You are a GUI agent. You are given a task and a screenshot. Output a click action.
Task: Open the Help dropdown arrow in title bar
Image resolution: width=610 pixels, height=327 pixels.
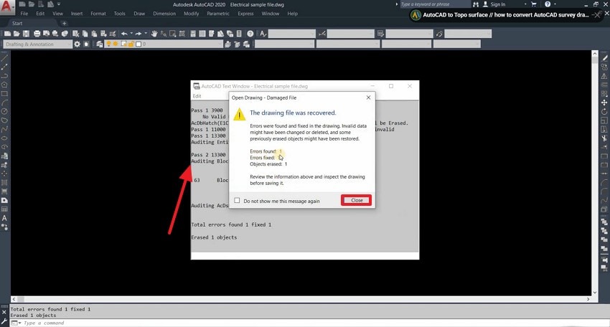pyautogui.click(x=555, y=4)
